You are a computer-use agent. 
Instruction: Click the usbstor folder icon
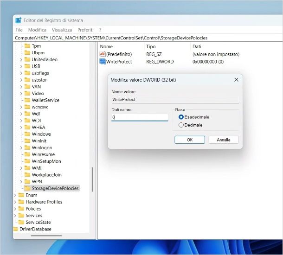coord(27,80)
